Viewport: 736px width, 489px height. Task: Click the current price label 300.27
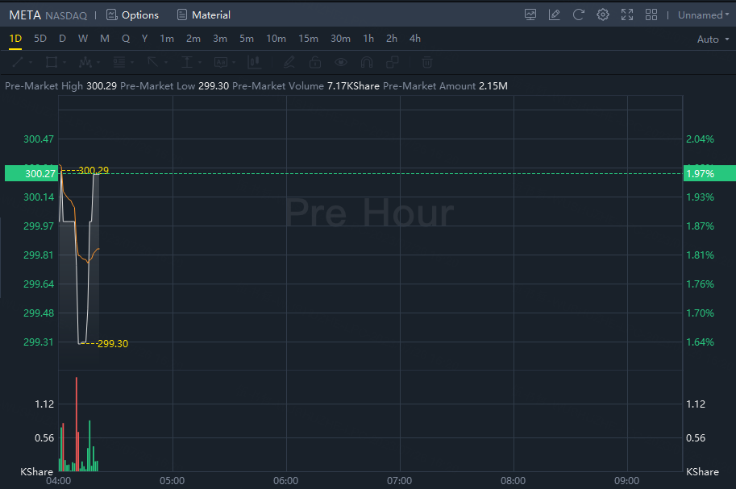click(31, 173)
